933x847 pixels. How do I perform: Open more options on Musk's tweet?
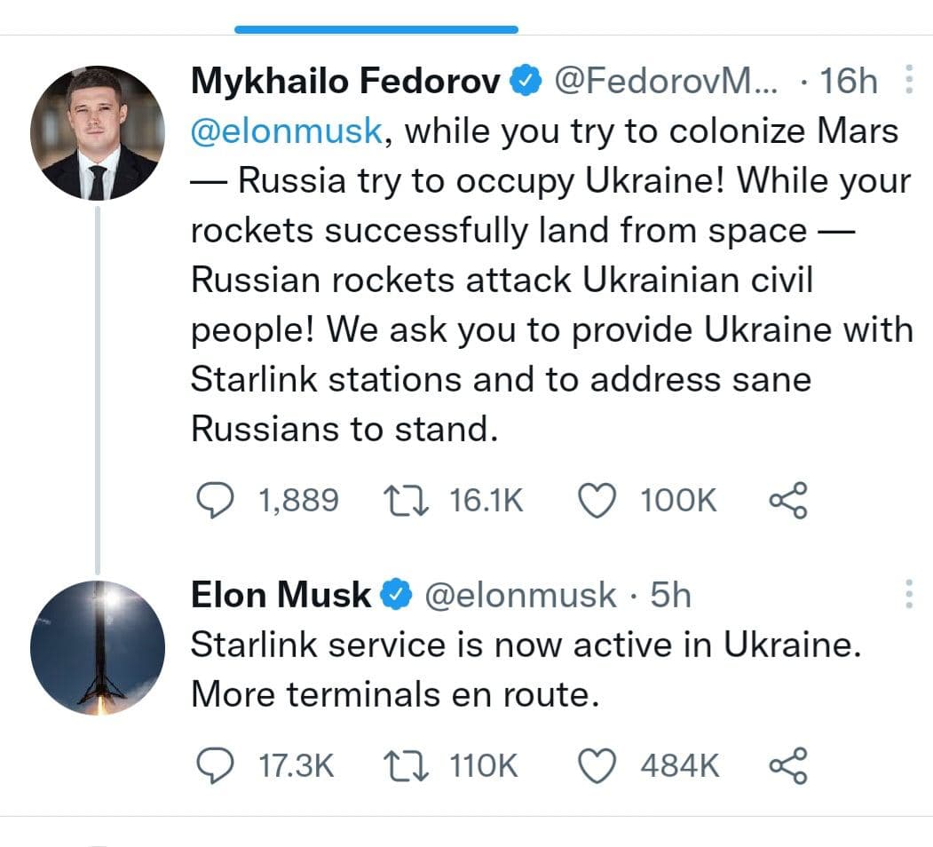[x=908, y=594]
